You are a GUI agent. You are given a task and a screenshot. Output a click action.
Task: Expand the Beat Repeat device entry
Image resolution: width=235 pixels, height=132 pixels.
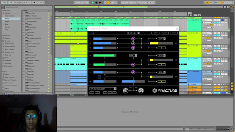pyautogui.click(x=24, y=16)
